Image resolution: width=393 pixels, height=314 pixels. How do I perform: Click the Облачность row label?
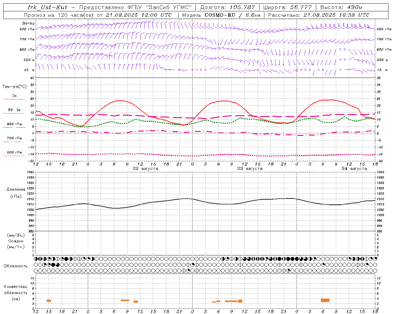[x=16, y=266]
